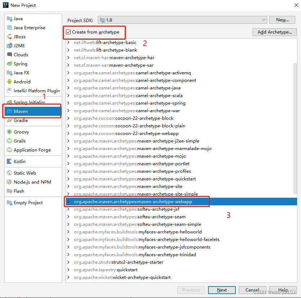The image size is (301, 298).
Task: Click the Static Web globe icon
Action: [9, 173]
